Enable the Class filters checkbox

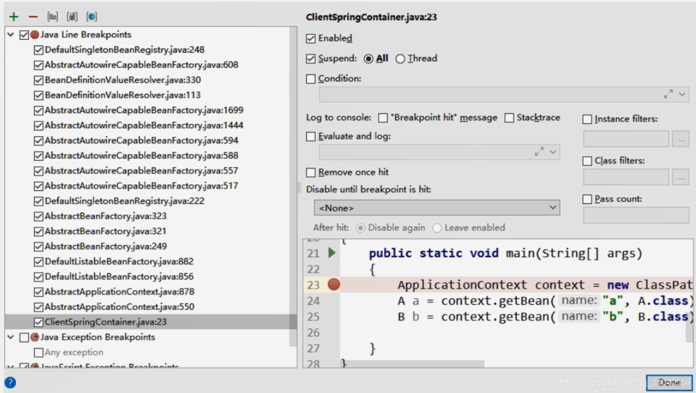[588, 161]
